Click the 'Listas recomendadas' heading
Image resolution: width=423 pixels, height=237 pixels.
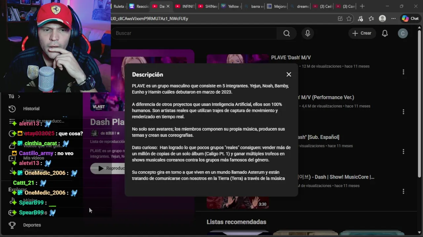click(236, 222)
